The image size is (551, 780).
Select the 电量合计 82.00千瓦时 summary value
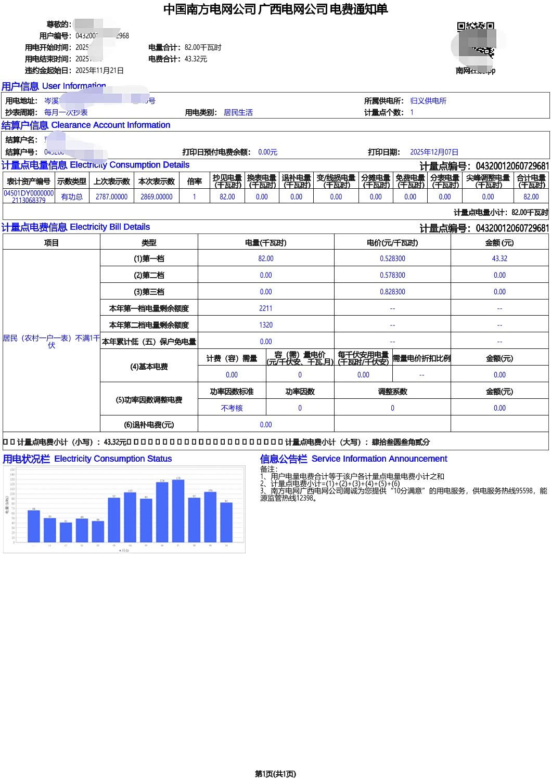point(185,47)
